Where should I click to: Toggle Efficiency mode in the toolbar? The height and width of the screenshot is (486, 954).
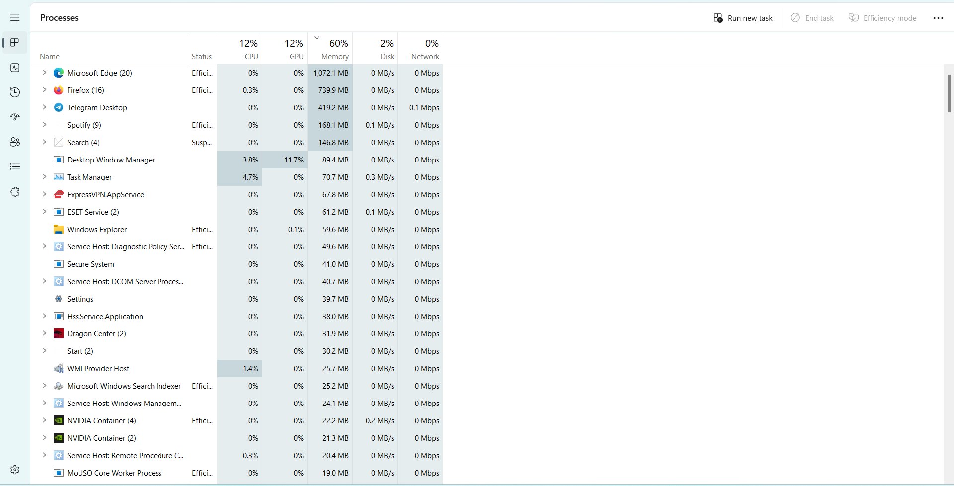pos(882,18)
